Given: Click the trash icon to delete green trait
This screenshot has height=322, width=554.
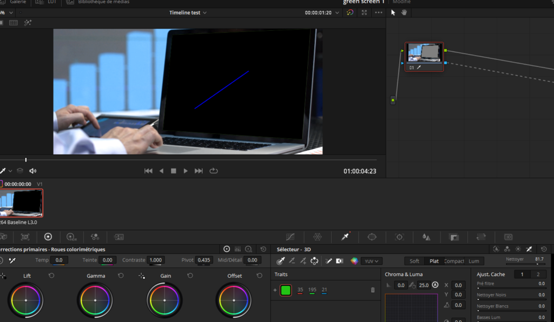Looking at the screenshot, I should point(372,290).
